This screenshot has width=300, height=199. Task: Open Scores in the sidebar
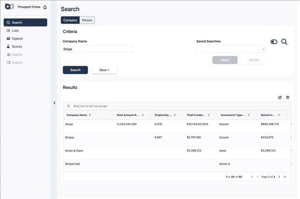(x=25, y=47)
